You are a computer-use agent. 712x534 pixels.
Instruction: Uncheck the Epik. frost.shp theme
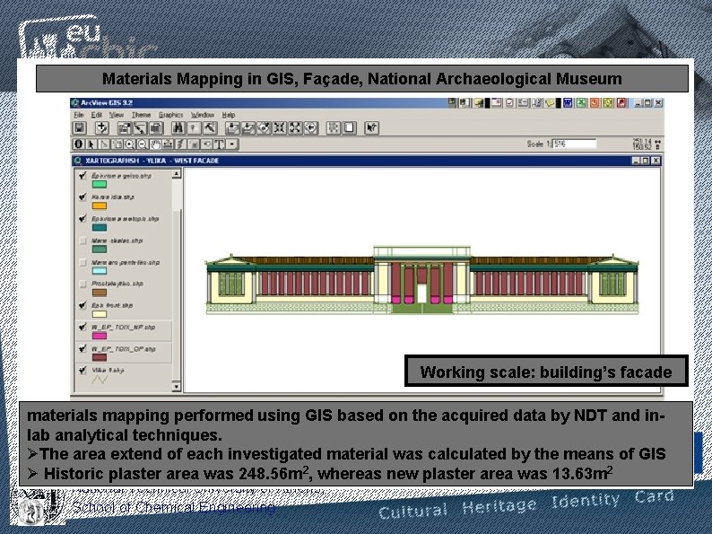(x=82, y=305)
